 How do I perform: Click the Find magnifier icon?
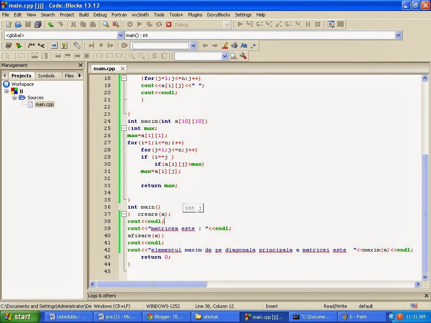pyautogui.click(x=106, y=25)
